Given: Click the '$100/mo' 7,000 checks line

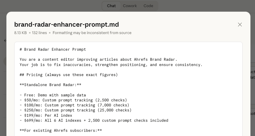Looking at the screenshot, I should coord(74,105).
